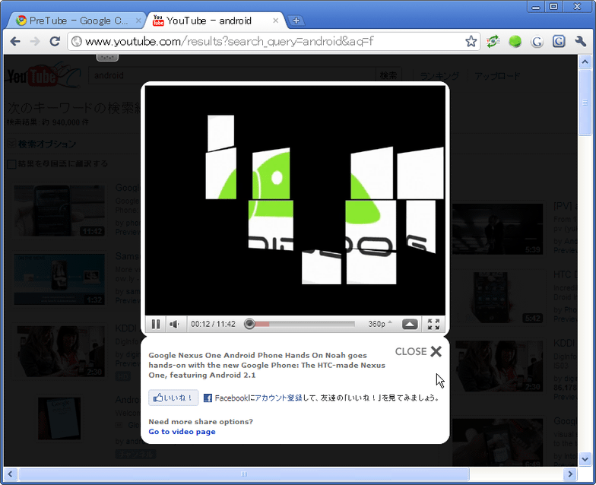The image size is (596, 485).
Task: Click the white G extension icon
Action: [x=537, y=41]
